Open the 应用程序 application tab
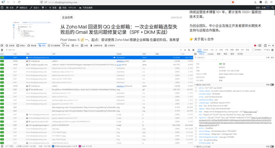Viewport: 275px width, 148px height. [110, 46]
